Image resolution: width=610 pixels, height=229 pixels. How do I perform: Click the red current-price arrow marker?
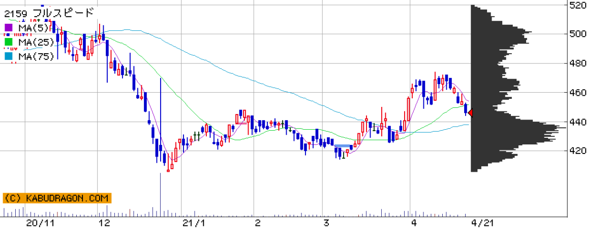(470, 112)
